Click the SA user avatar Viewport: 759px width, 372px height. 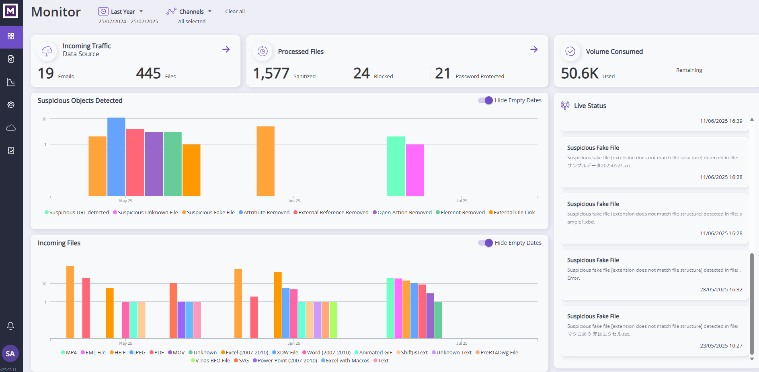coord(10,354)
